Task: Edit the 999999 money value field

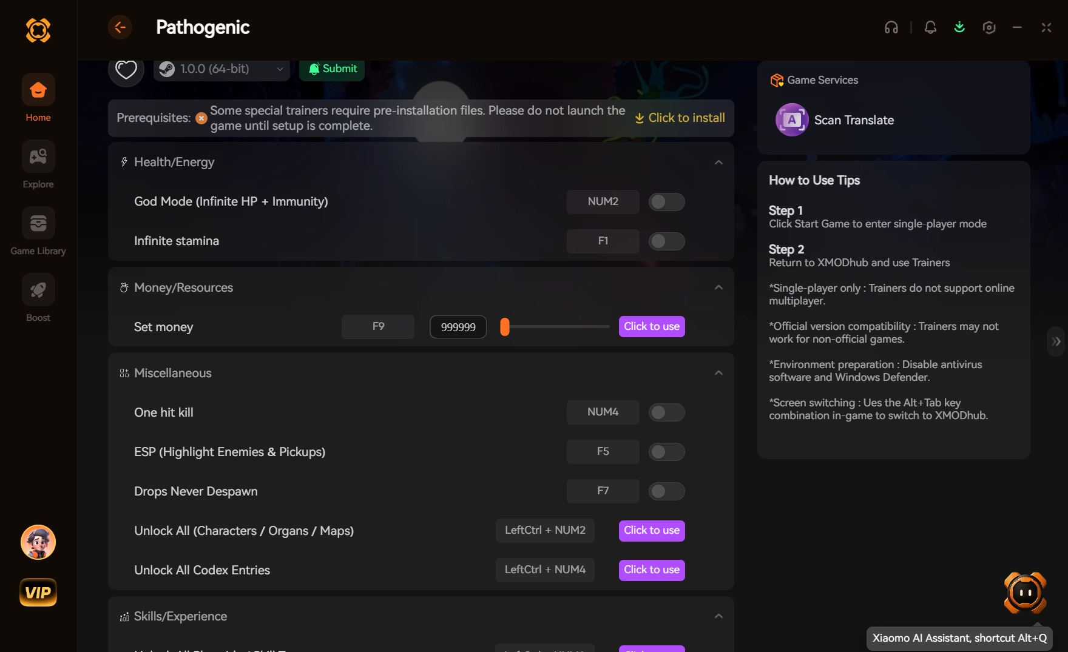Action: click(x=458, y=327)
